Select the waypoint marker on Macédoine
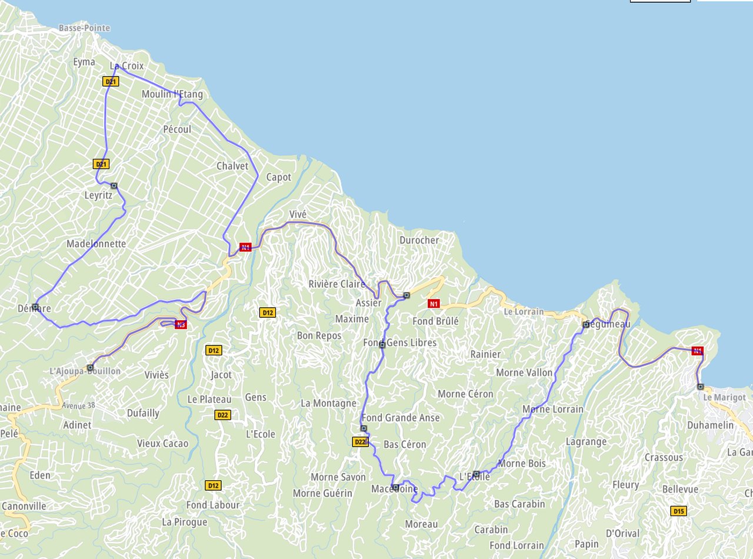The image size is (753, 559). click(x=395, y=487)
